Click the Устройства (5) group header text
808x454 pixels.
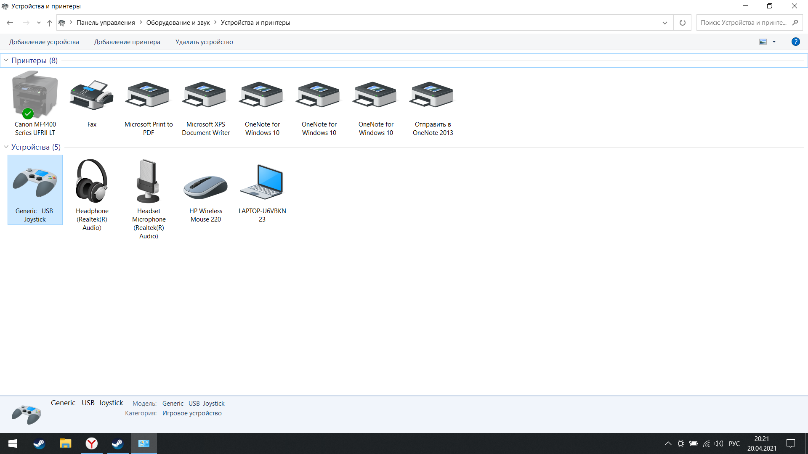36,147
